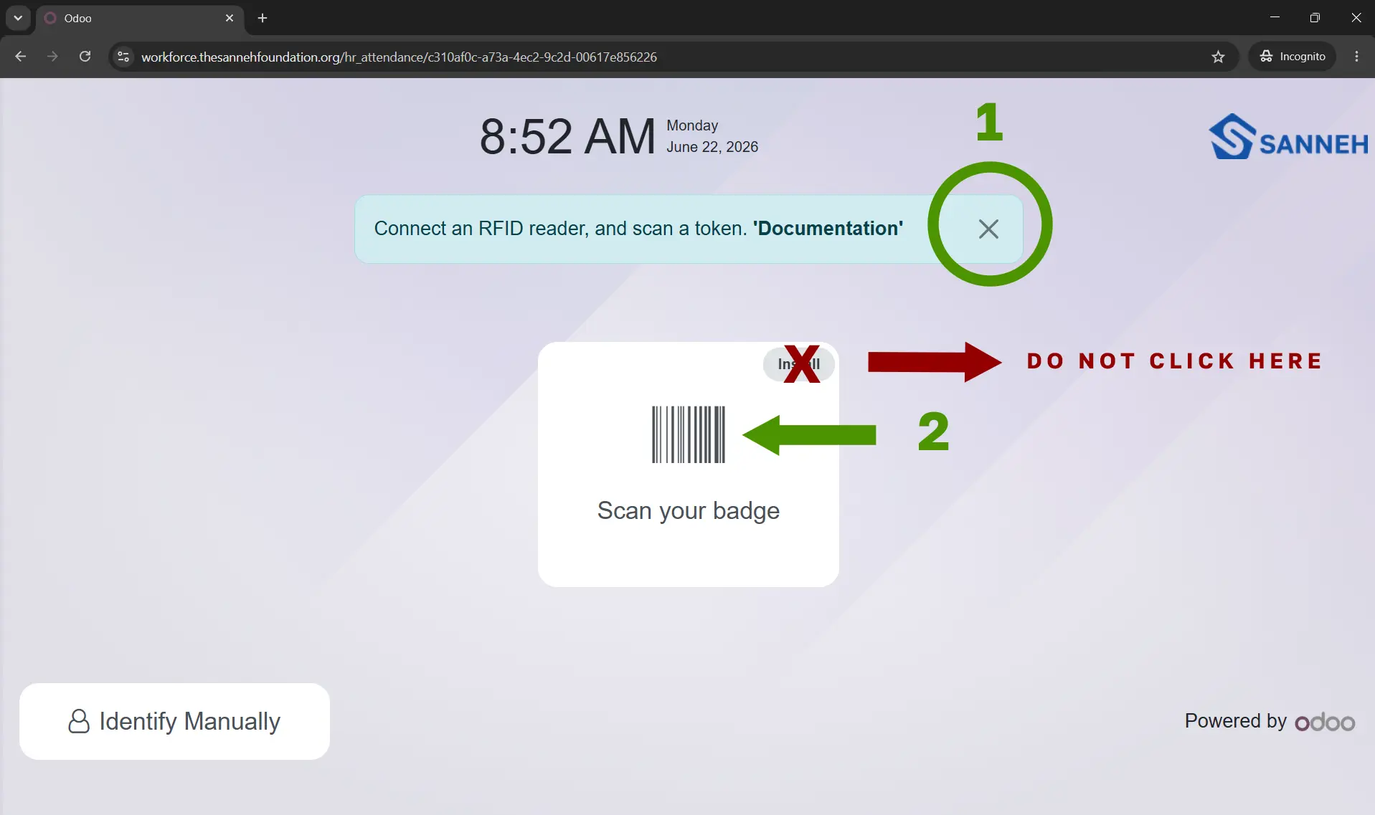View site information icon in address bar

click(x=123, y=57)
